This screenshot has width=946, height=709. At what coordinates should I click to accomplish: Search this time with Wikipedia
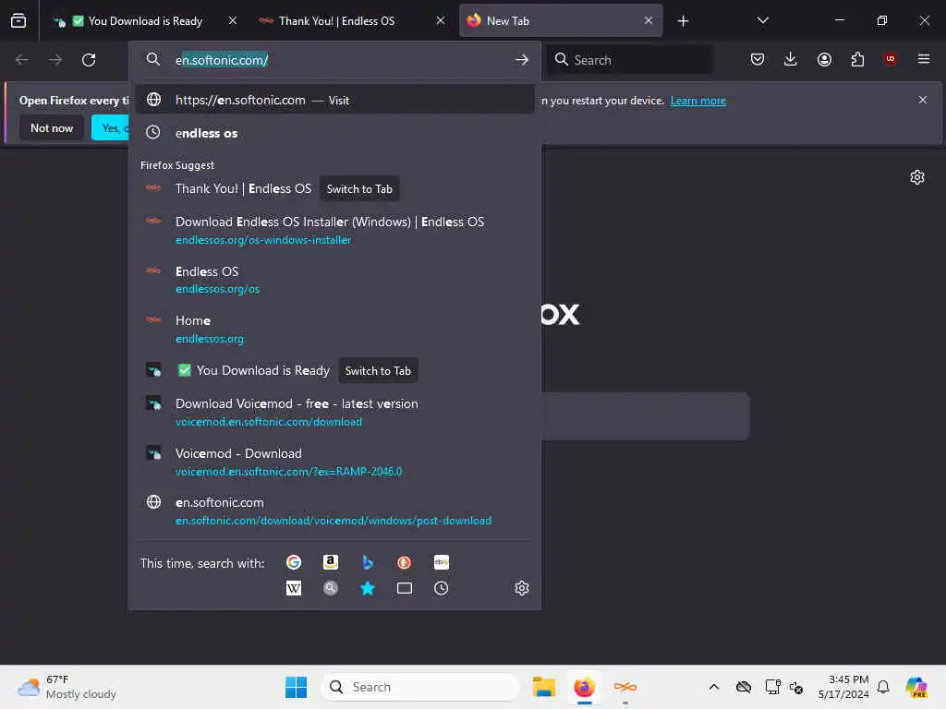point(293,588)
